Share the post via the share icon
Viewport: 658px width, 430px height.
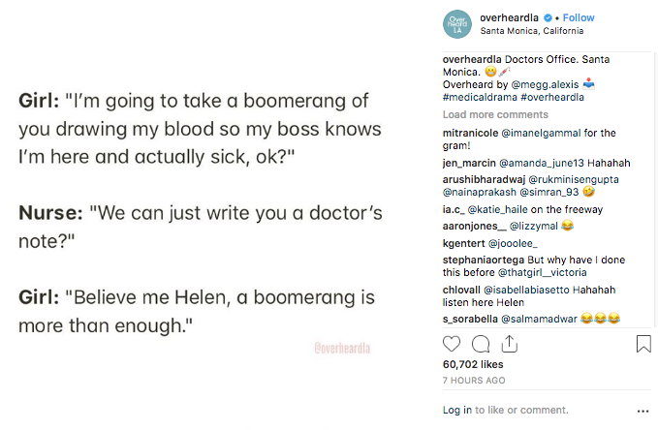tap(510, 344)
